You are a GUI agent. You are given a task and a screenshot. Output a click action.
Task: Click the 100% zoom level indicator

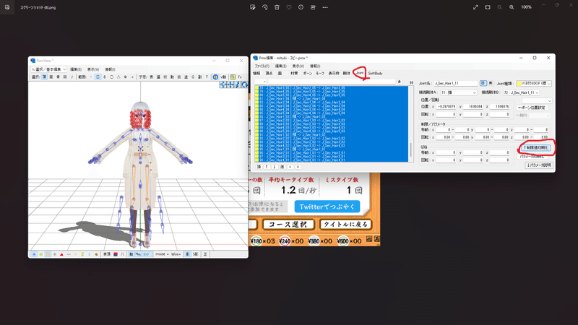[527, 7]
